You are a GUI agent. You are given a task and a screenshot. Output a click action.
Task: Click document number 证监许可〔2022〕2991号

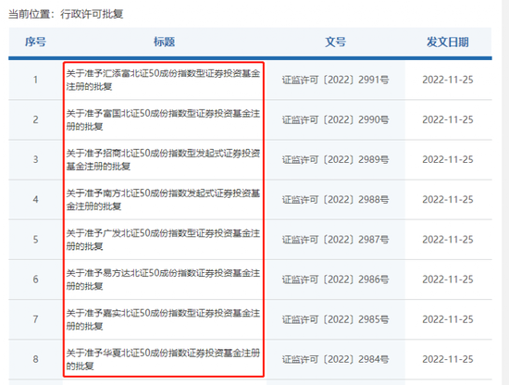pyautogui.click(x=335, y=80)
